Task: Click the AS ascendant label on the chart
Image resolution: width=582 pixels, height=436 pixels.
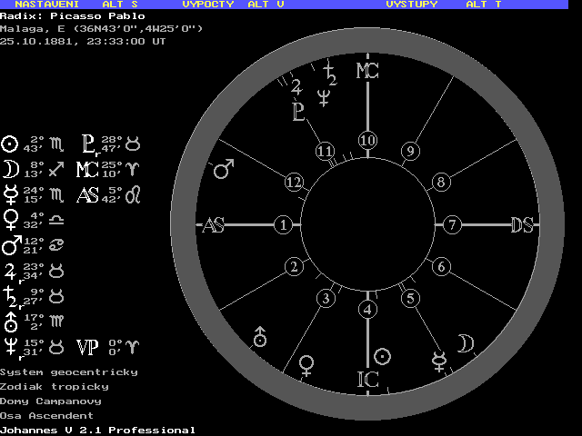Action: [x=213, y=225]
